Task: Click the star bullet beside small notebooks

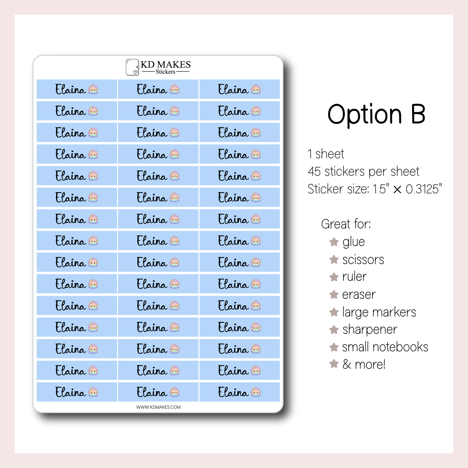Action: [x=334, y=347]
